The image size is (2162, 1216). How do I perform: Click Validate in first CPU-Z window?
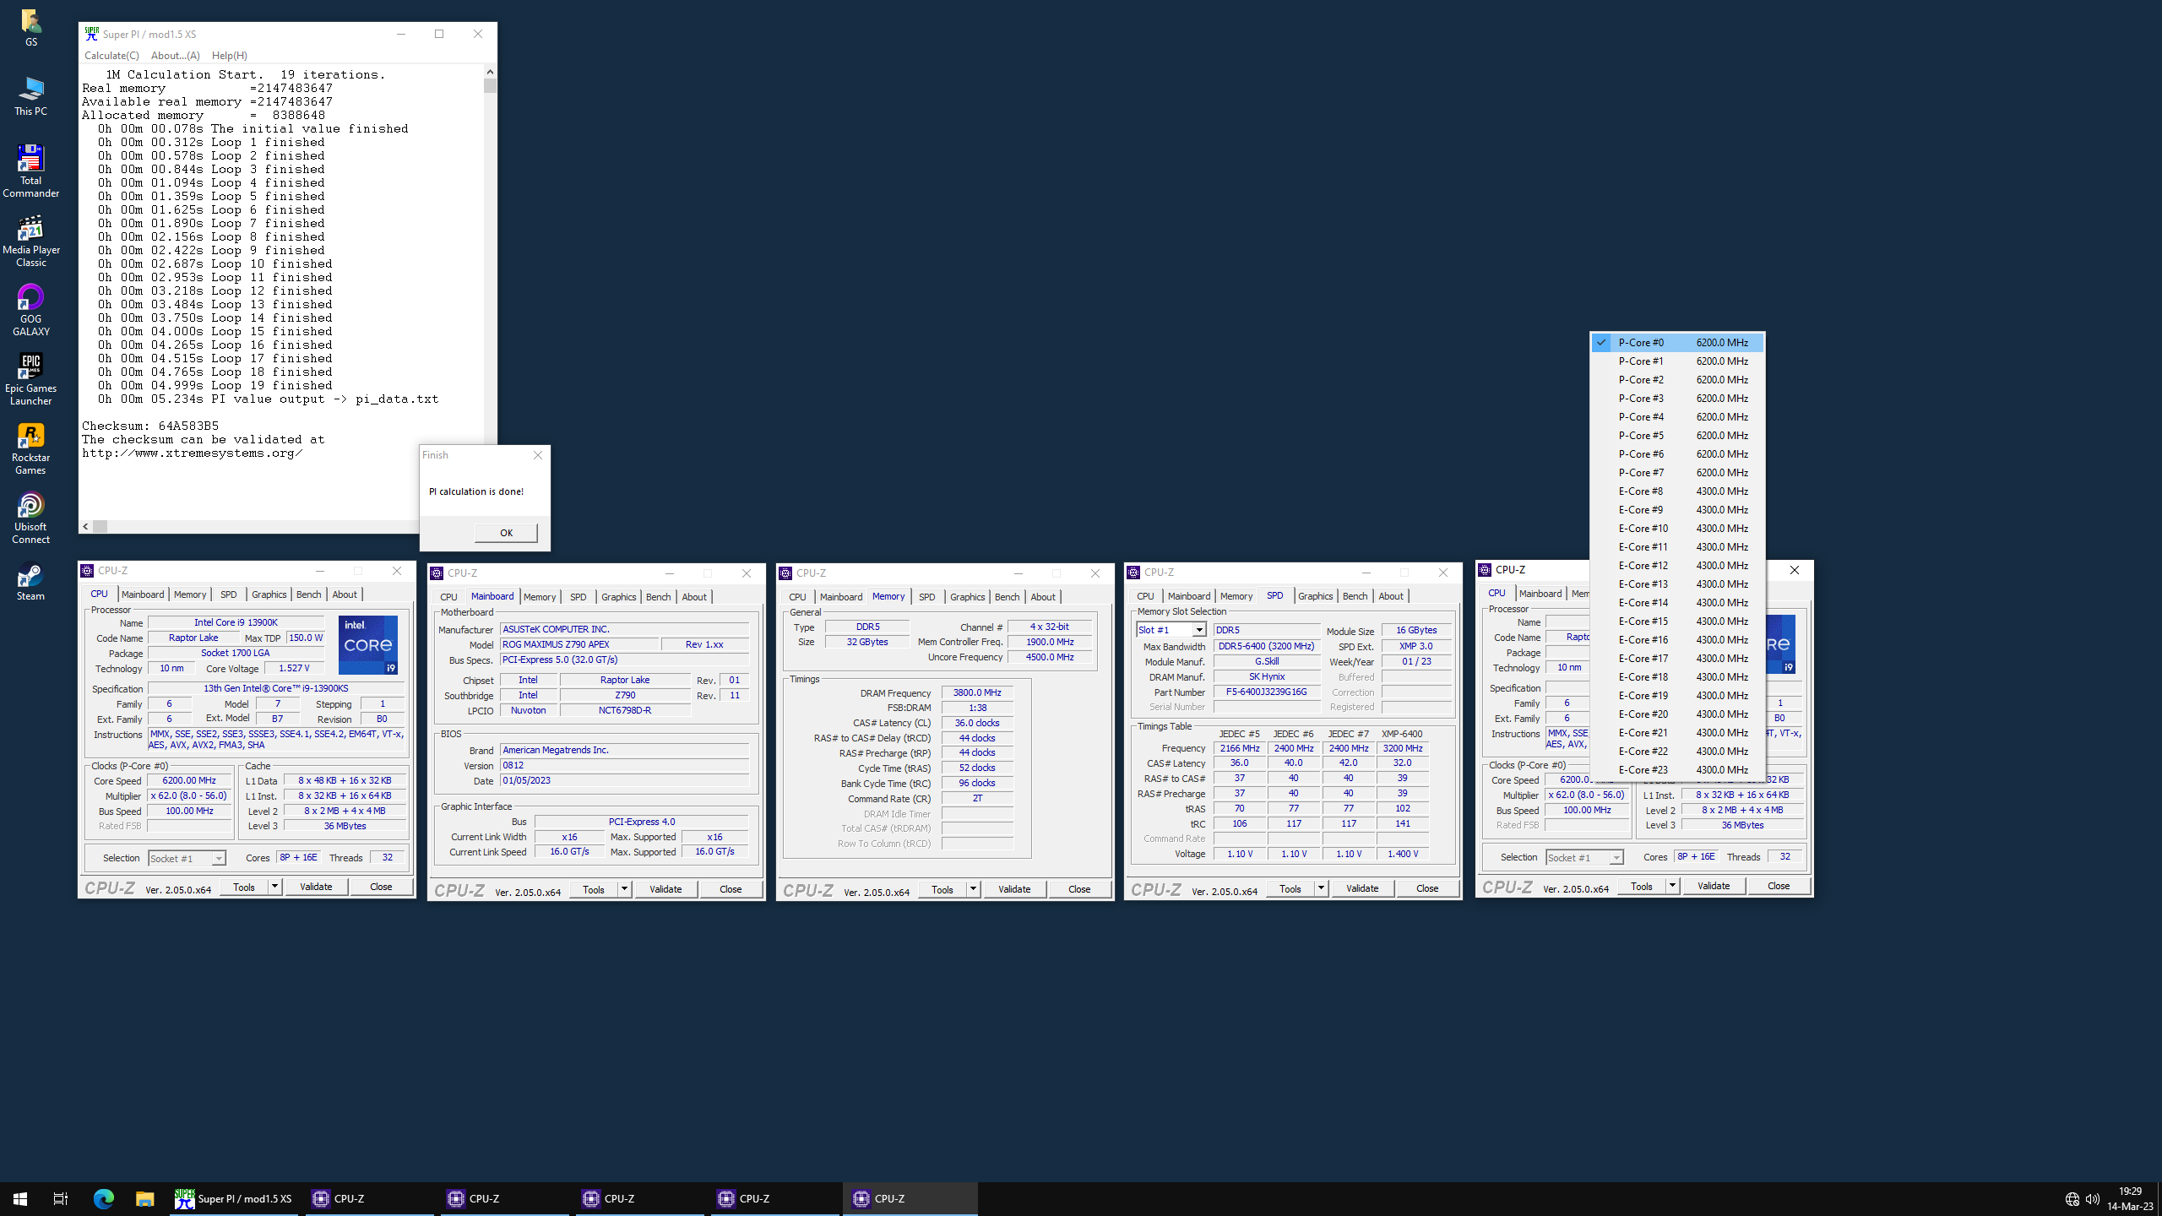(x=316, y=887)
